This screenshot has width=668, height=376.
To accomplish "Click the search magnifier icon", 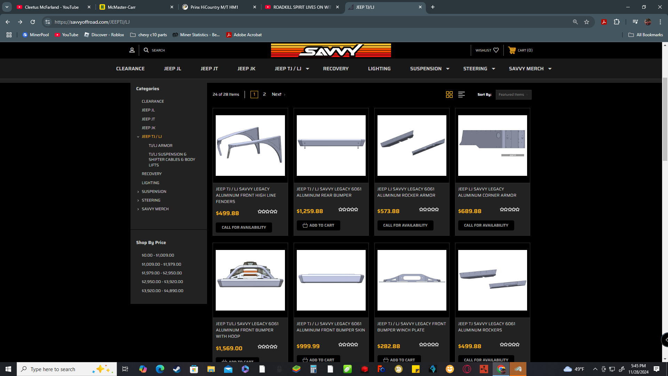I will (146, 50).
